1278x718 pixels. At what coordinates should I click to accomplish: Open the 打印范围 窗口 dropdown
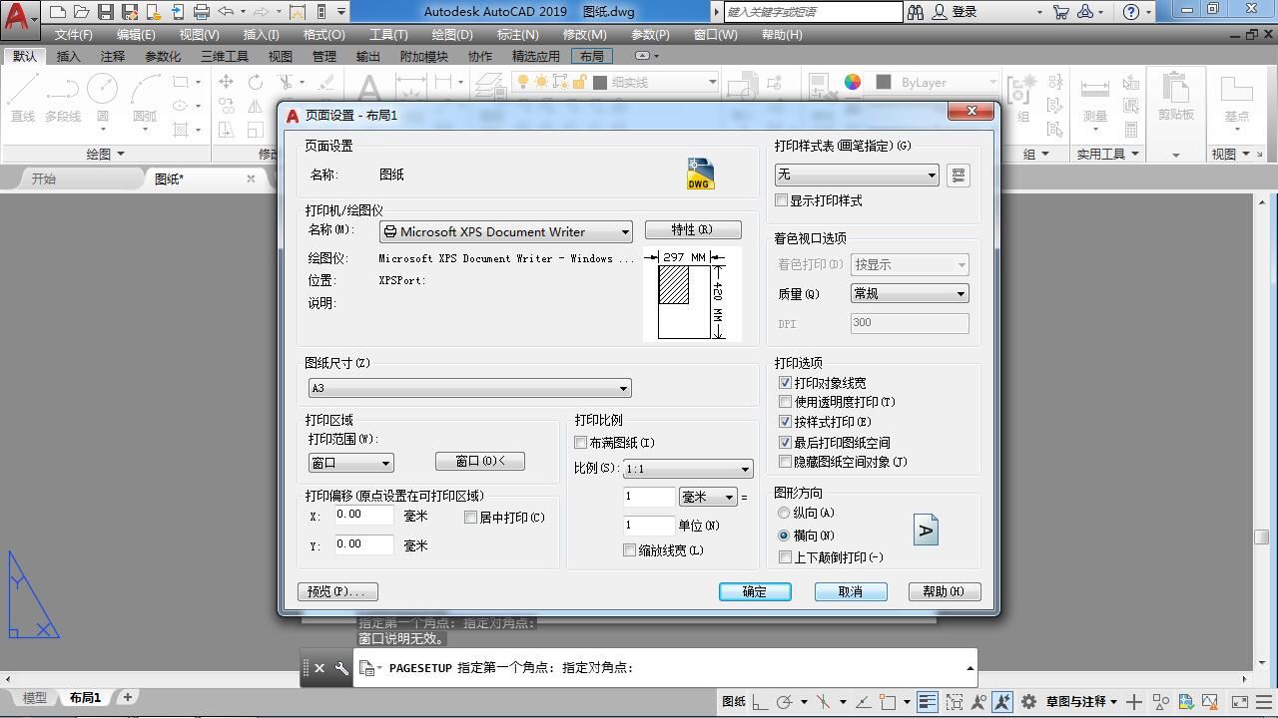tap(350, 463)
